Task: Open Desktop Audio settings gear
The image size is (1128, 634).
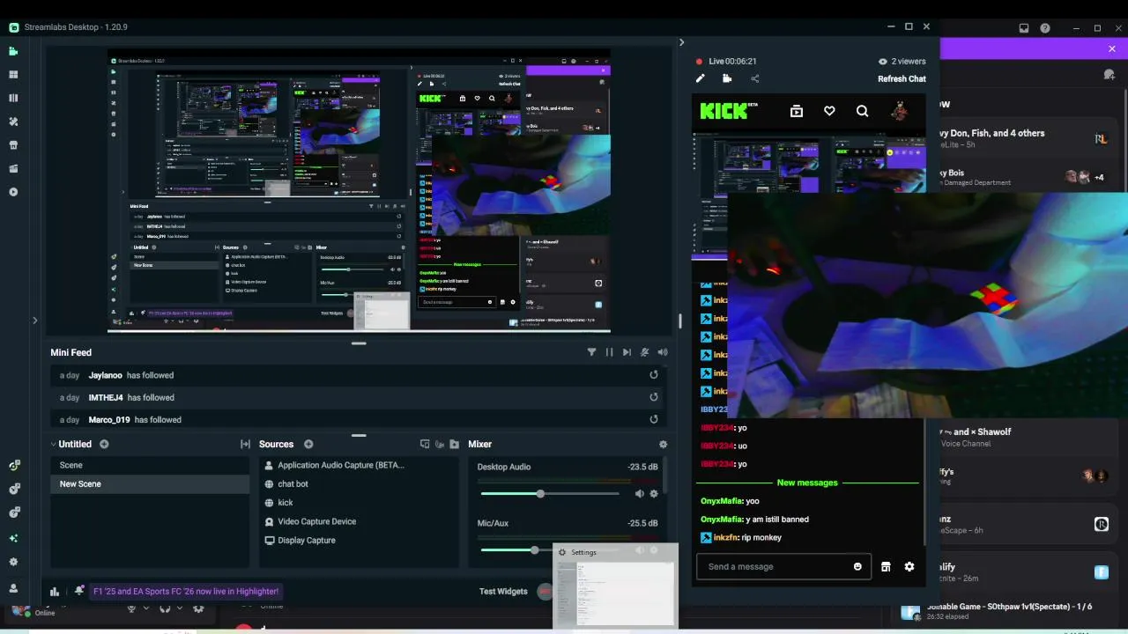Action: click(x=654, y=494)
